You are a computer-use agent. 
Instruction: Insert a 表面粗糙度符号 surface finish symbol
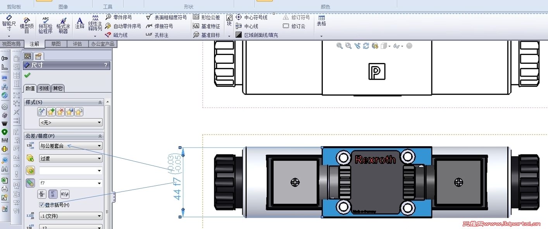(x=167, y=17)
